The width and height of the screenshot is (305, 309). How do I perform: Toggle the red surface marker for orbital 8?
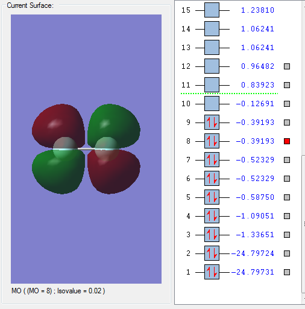pos(287,141)
